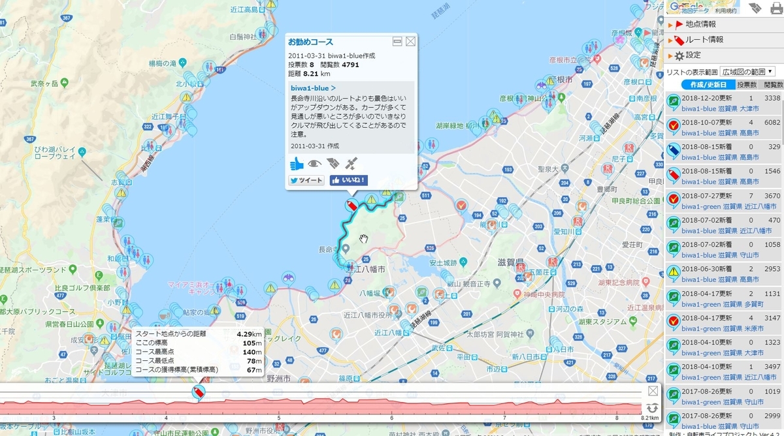Open the 2018-07-27更新 近江八幡市 entry
Image resolution: width=784 pixels, height=436 pixels.
(724, 200)
